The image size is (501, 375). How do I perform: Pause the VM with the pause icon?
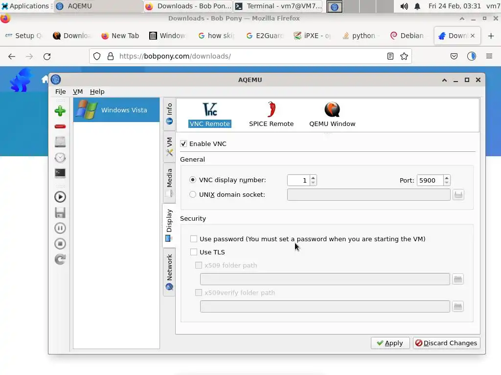[x=60, y=228]
